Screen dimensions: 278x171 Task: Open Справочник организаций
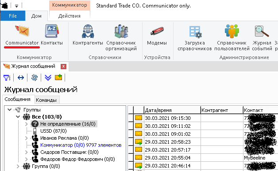pyautogui.click(x=121, y=37)
